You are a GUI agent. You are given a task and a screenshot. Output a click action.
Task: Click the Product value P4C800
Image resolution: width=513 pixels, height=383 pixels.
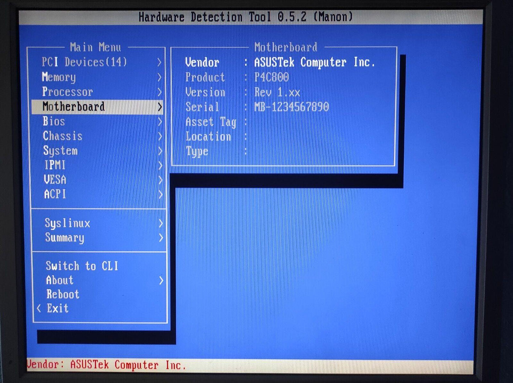click(x=272, y=77)
